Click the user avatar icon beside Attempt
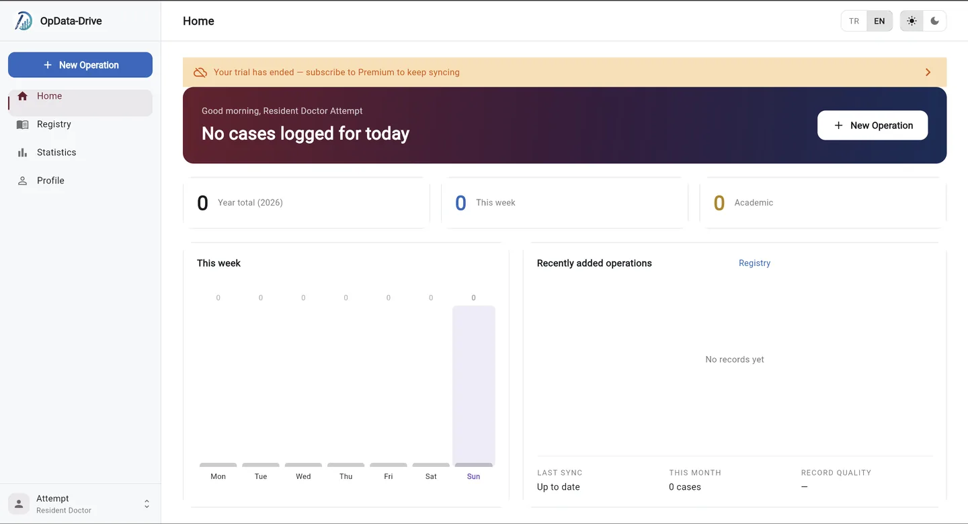The width and height of the screenshot is (968, 524). (19, 504)
